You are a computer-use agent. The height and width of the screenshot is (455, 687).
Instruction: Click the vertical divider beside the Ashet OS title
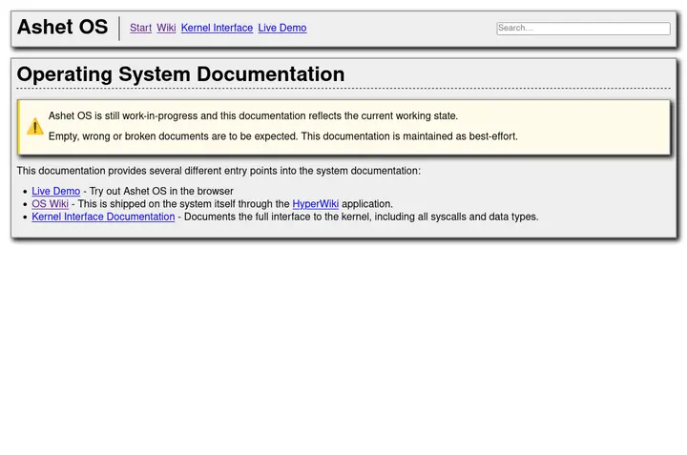click(x=119, y=29)
